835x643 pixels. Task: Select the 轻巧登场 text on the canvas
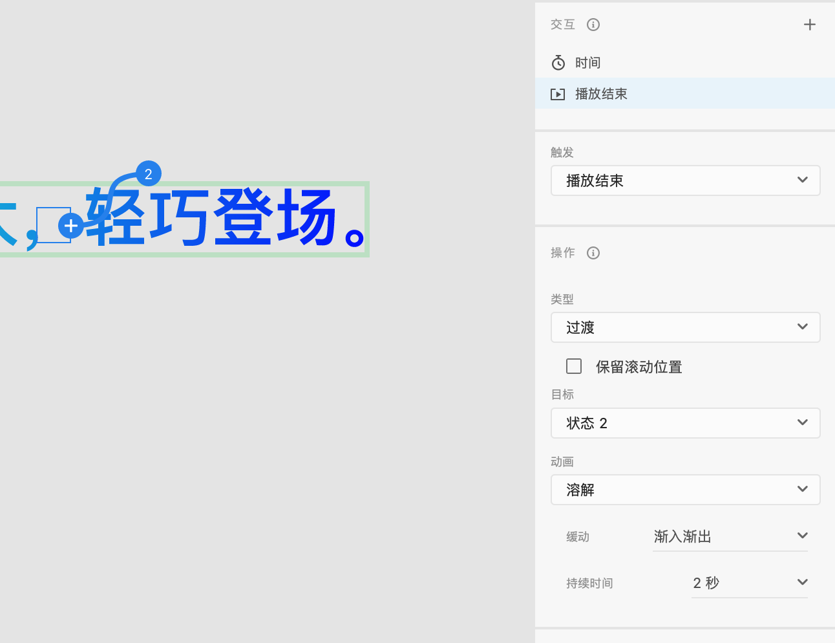click(213, 219)
